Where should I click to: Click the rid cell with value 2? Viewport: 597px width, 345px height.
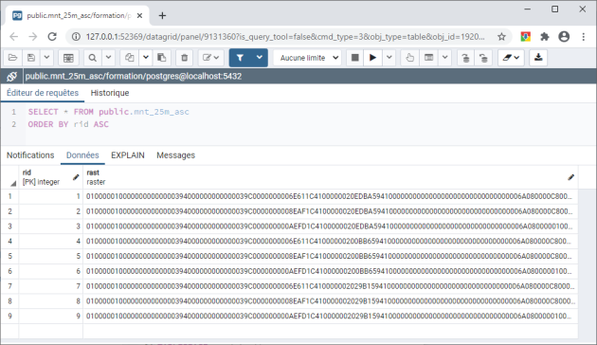coord(50,211)
